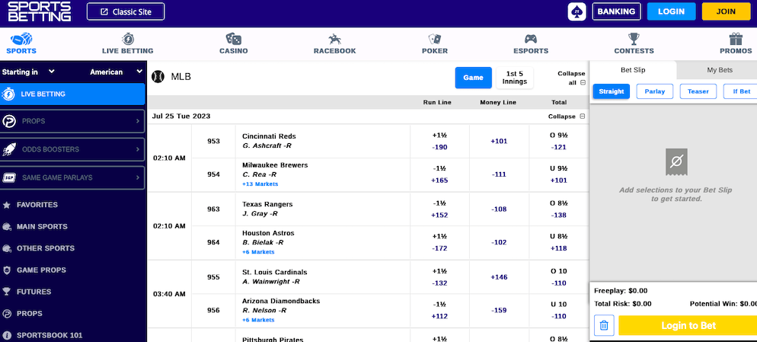Click the trash icon to clear the bet slip
This screenshot has height=342, width=757.
click(x=603, y=325)
